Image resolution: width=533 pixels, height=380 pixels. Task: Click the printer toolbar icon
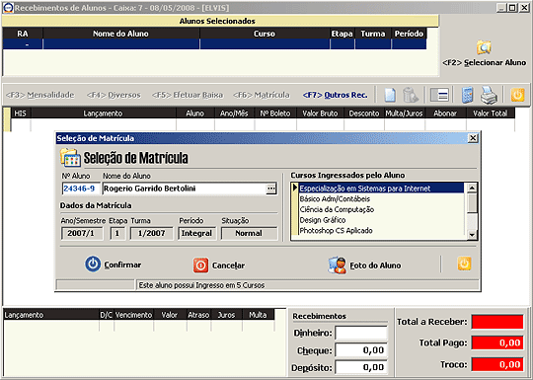point(489,95)
